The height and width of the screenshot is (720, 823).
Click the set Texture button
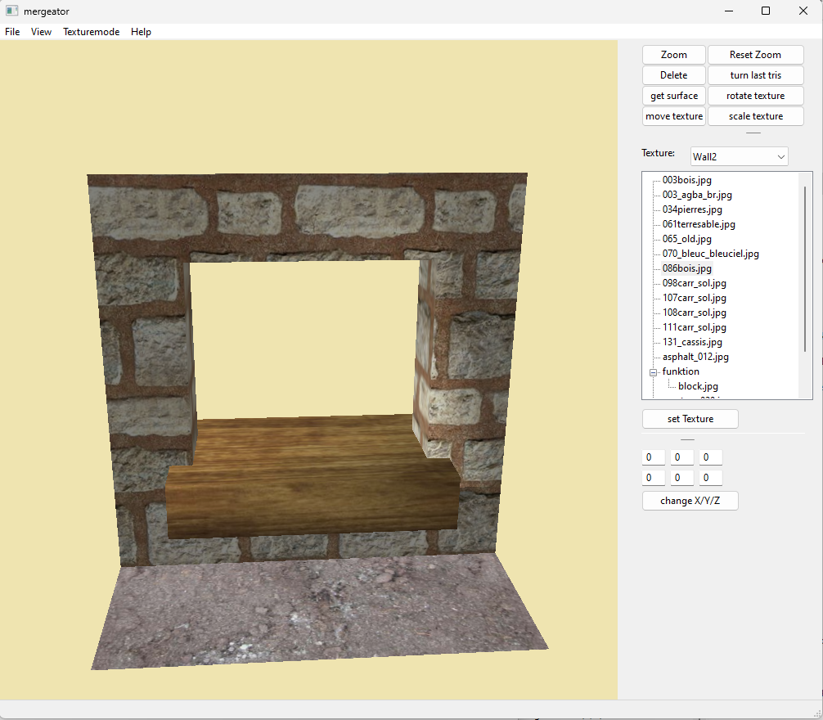[x=690, y=419]
